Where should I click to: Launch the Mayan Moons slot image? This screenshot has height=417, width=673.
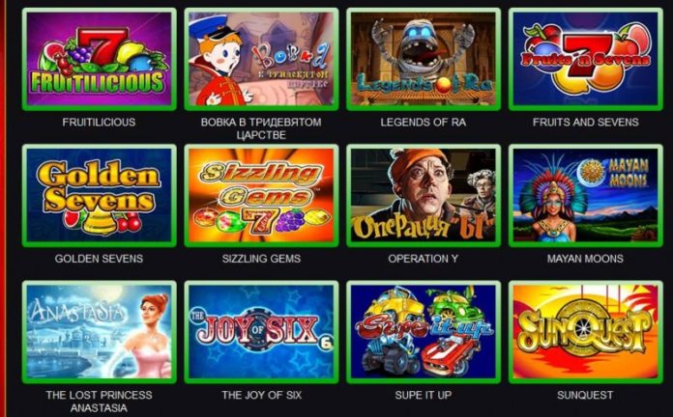click(x=585, y=195)
